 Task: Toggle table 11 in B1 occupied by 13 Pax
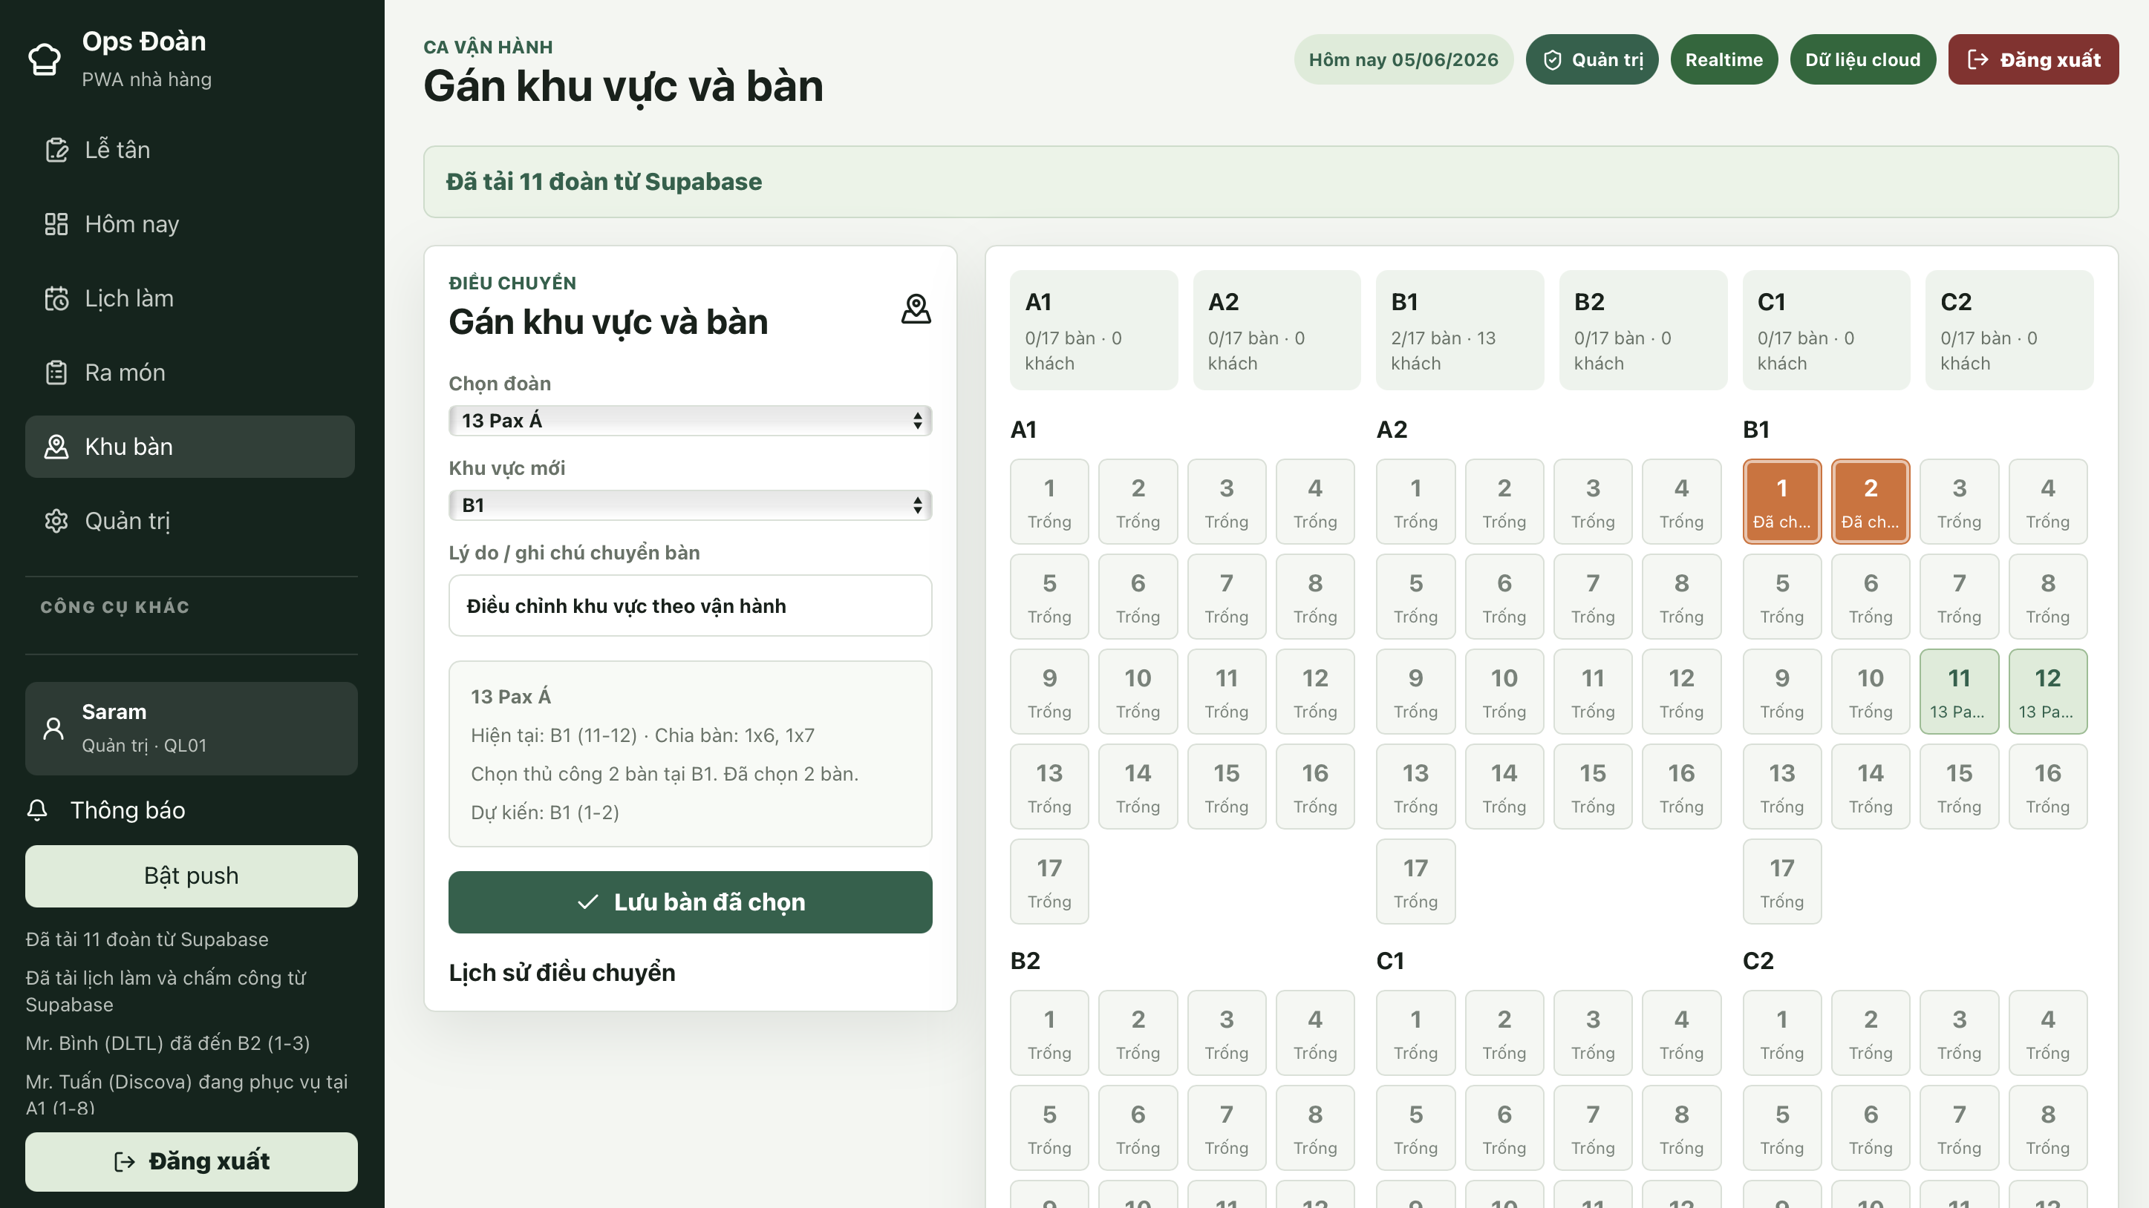(1958, 692)
